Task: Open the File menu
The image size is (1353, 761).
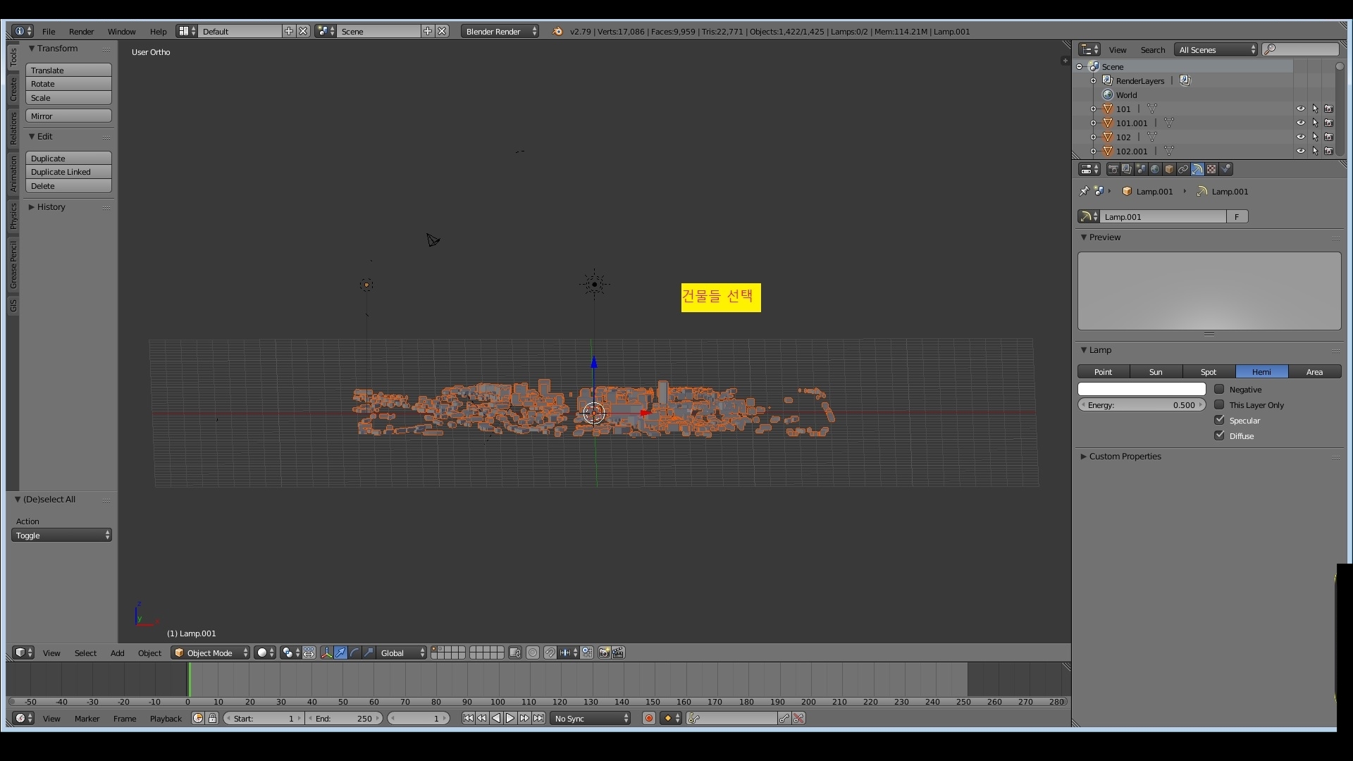Action: (49, 31)
